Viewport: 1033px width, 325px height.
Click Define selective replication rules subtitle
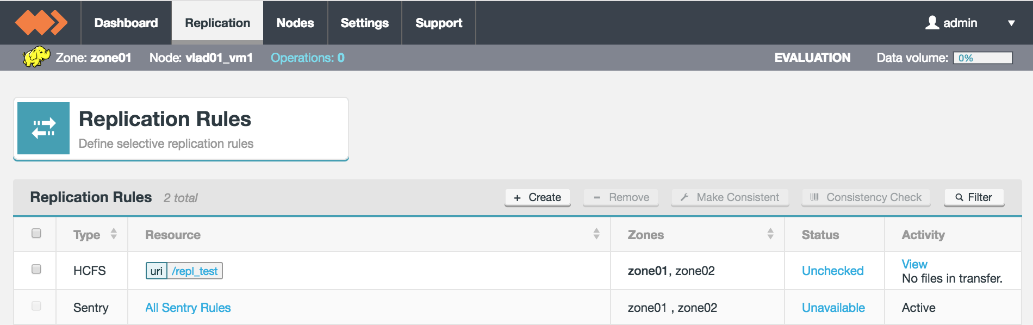click(x=166, y=143)
